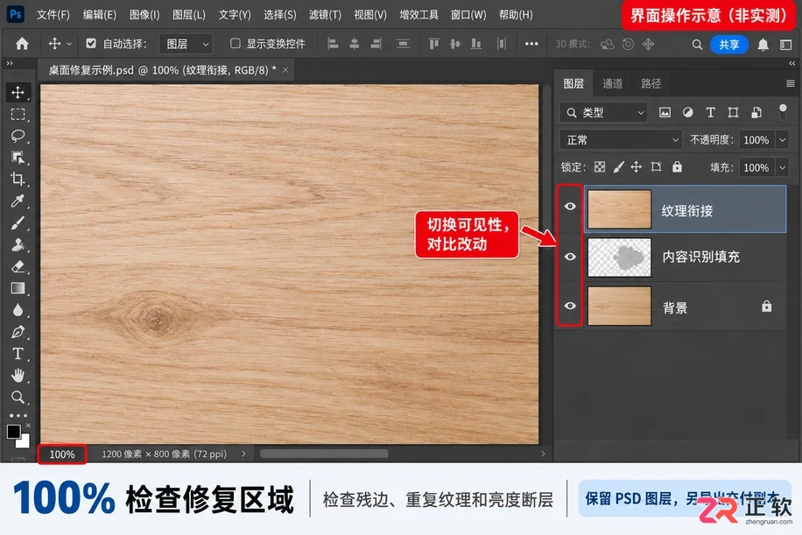802x535 pixels.
Task: Choose the Eyedropper tool
Action: tap(18, 201)
